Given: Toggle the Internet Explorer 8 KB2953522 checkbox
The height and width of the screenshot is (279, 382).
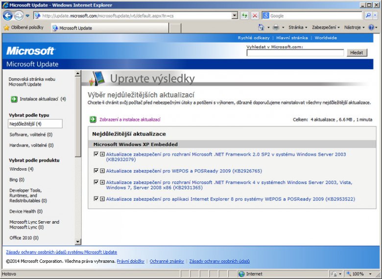Looking at the screenshot, I should 96,199.
